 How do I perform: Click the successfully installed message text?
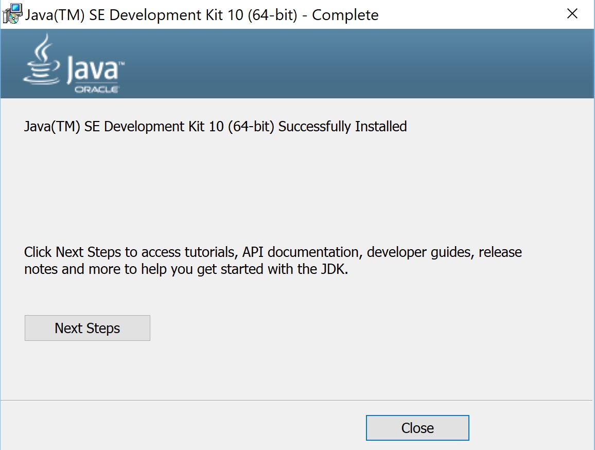215,126
